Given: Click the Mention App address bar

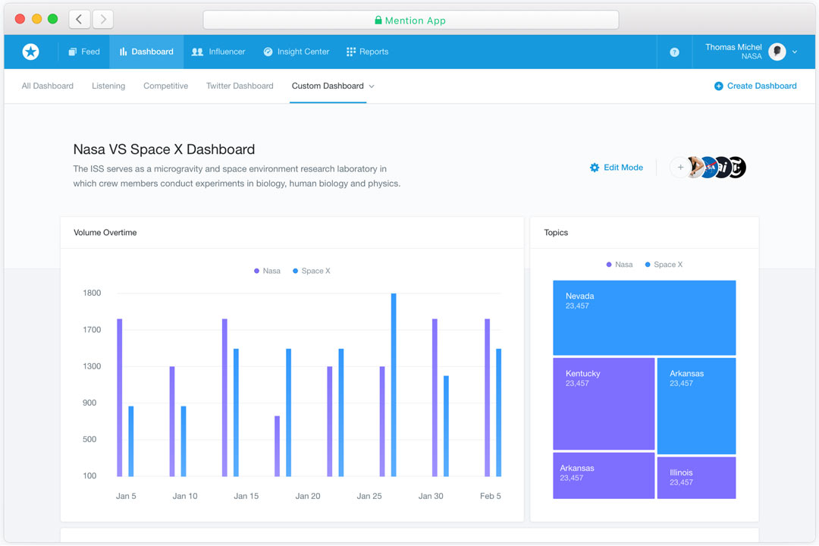Looking at the screenshot, I should 410,20.
